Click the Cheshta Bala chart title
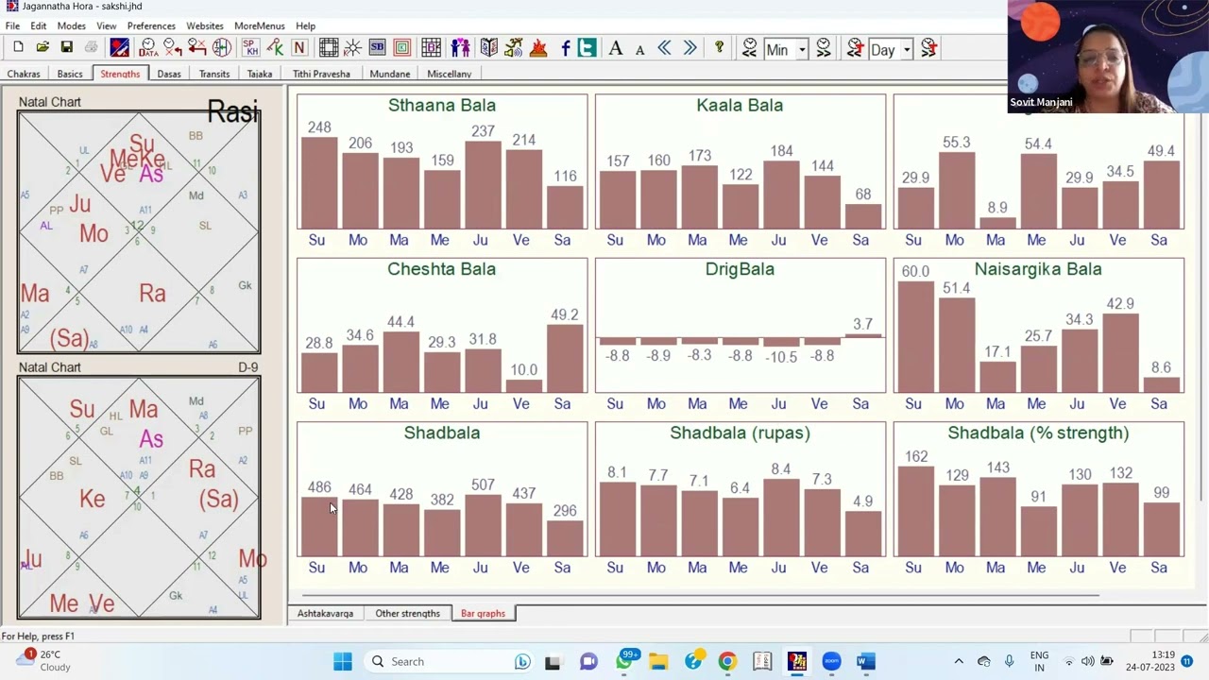 pyautogui.click(x=441, y=269)
